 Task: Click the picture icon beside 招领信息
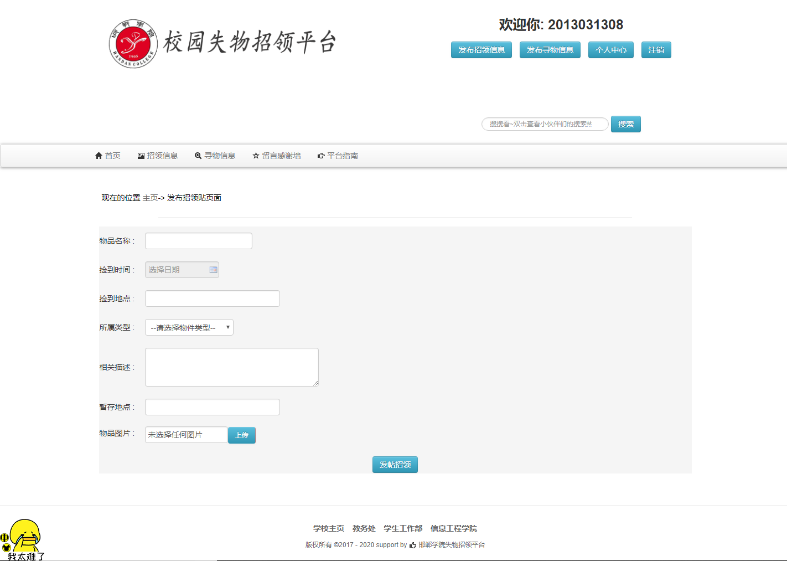[x=141, y=156]
